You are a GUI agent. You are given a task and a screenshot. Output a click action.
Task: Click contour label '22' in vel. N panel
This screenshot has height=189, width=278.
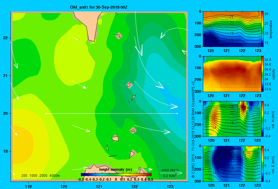click(232, 113)
